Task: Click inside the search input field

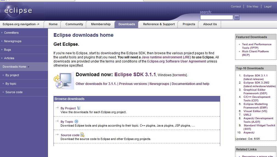Action: (217, 17)
